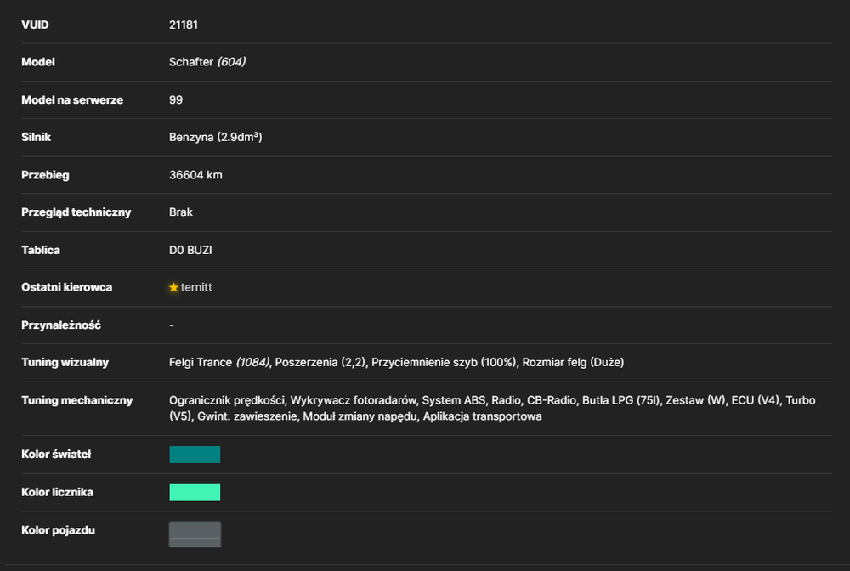
Task: Click the engine value Benzyna (2.9dm³)
Action: click(x=215, y=137)
